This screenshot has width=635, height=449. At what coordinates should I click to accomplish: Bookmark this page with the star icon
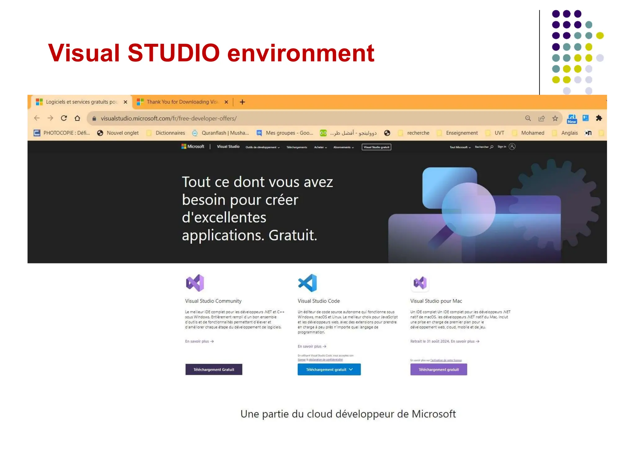click(555, 118)
